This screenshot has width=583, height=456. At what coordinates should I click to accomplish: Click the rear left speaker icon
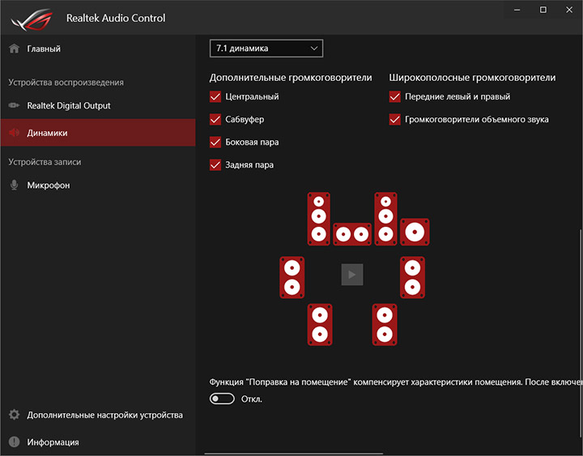(320, 324)
